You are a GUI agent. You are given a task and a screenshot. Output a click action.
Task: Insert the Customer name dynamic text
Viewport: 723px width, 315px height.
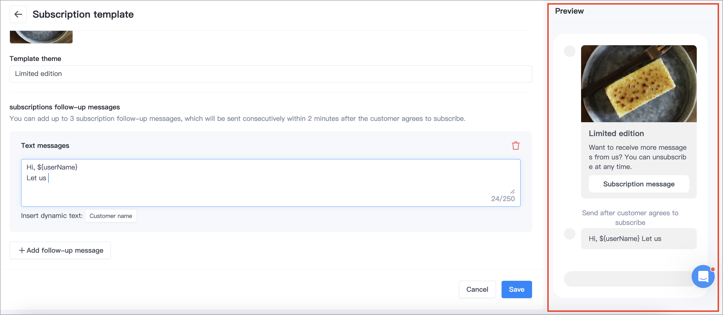(111, 216)
